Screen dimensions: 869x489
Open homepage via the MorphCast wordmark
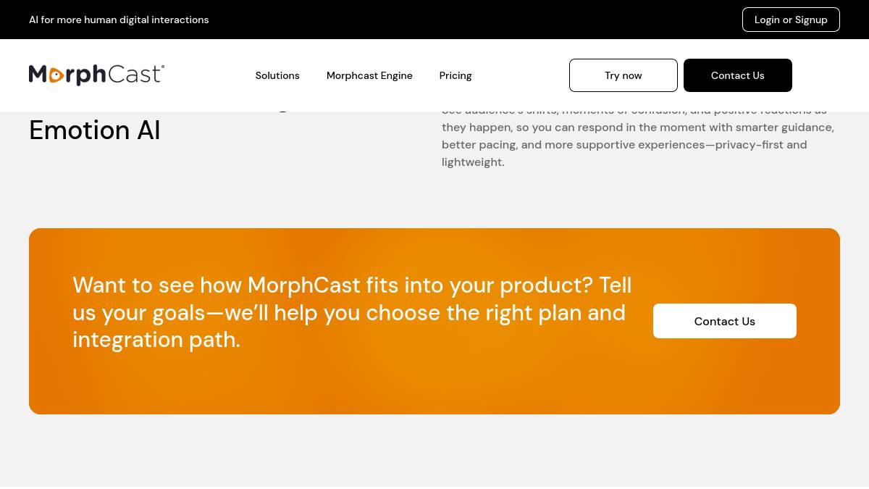coord(96,75)
